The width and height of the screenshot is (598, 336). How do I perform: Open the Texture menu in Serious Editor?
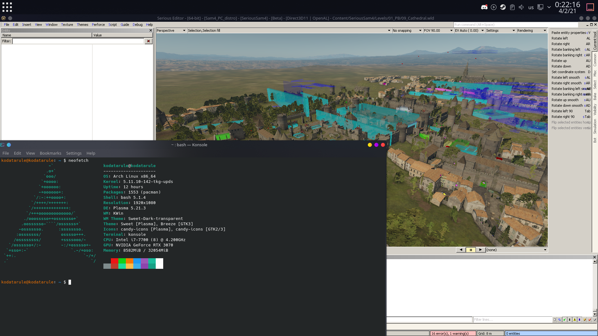tap(67, 25)
